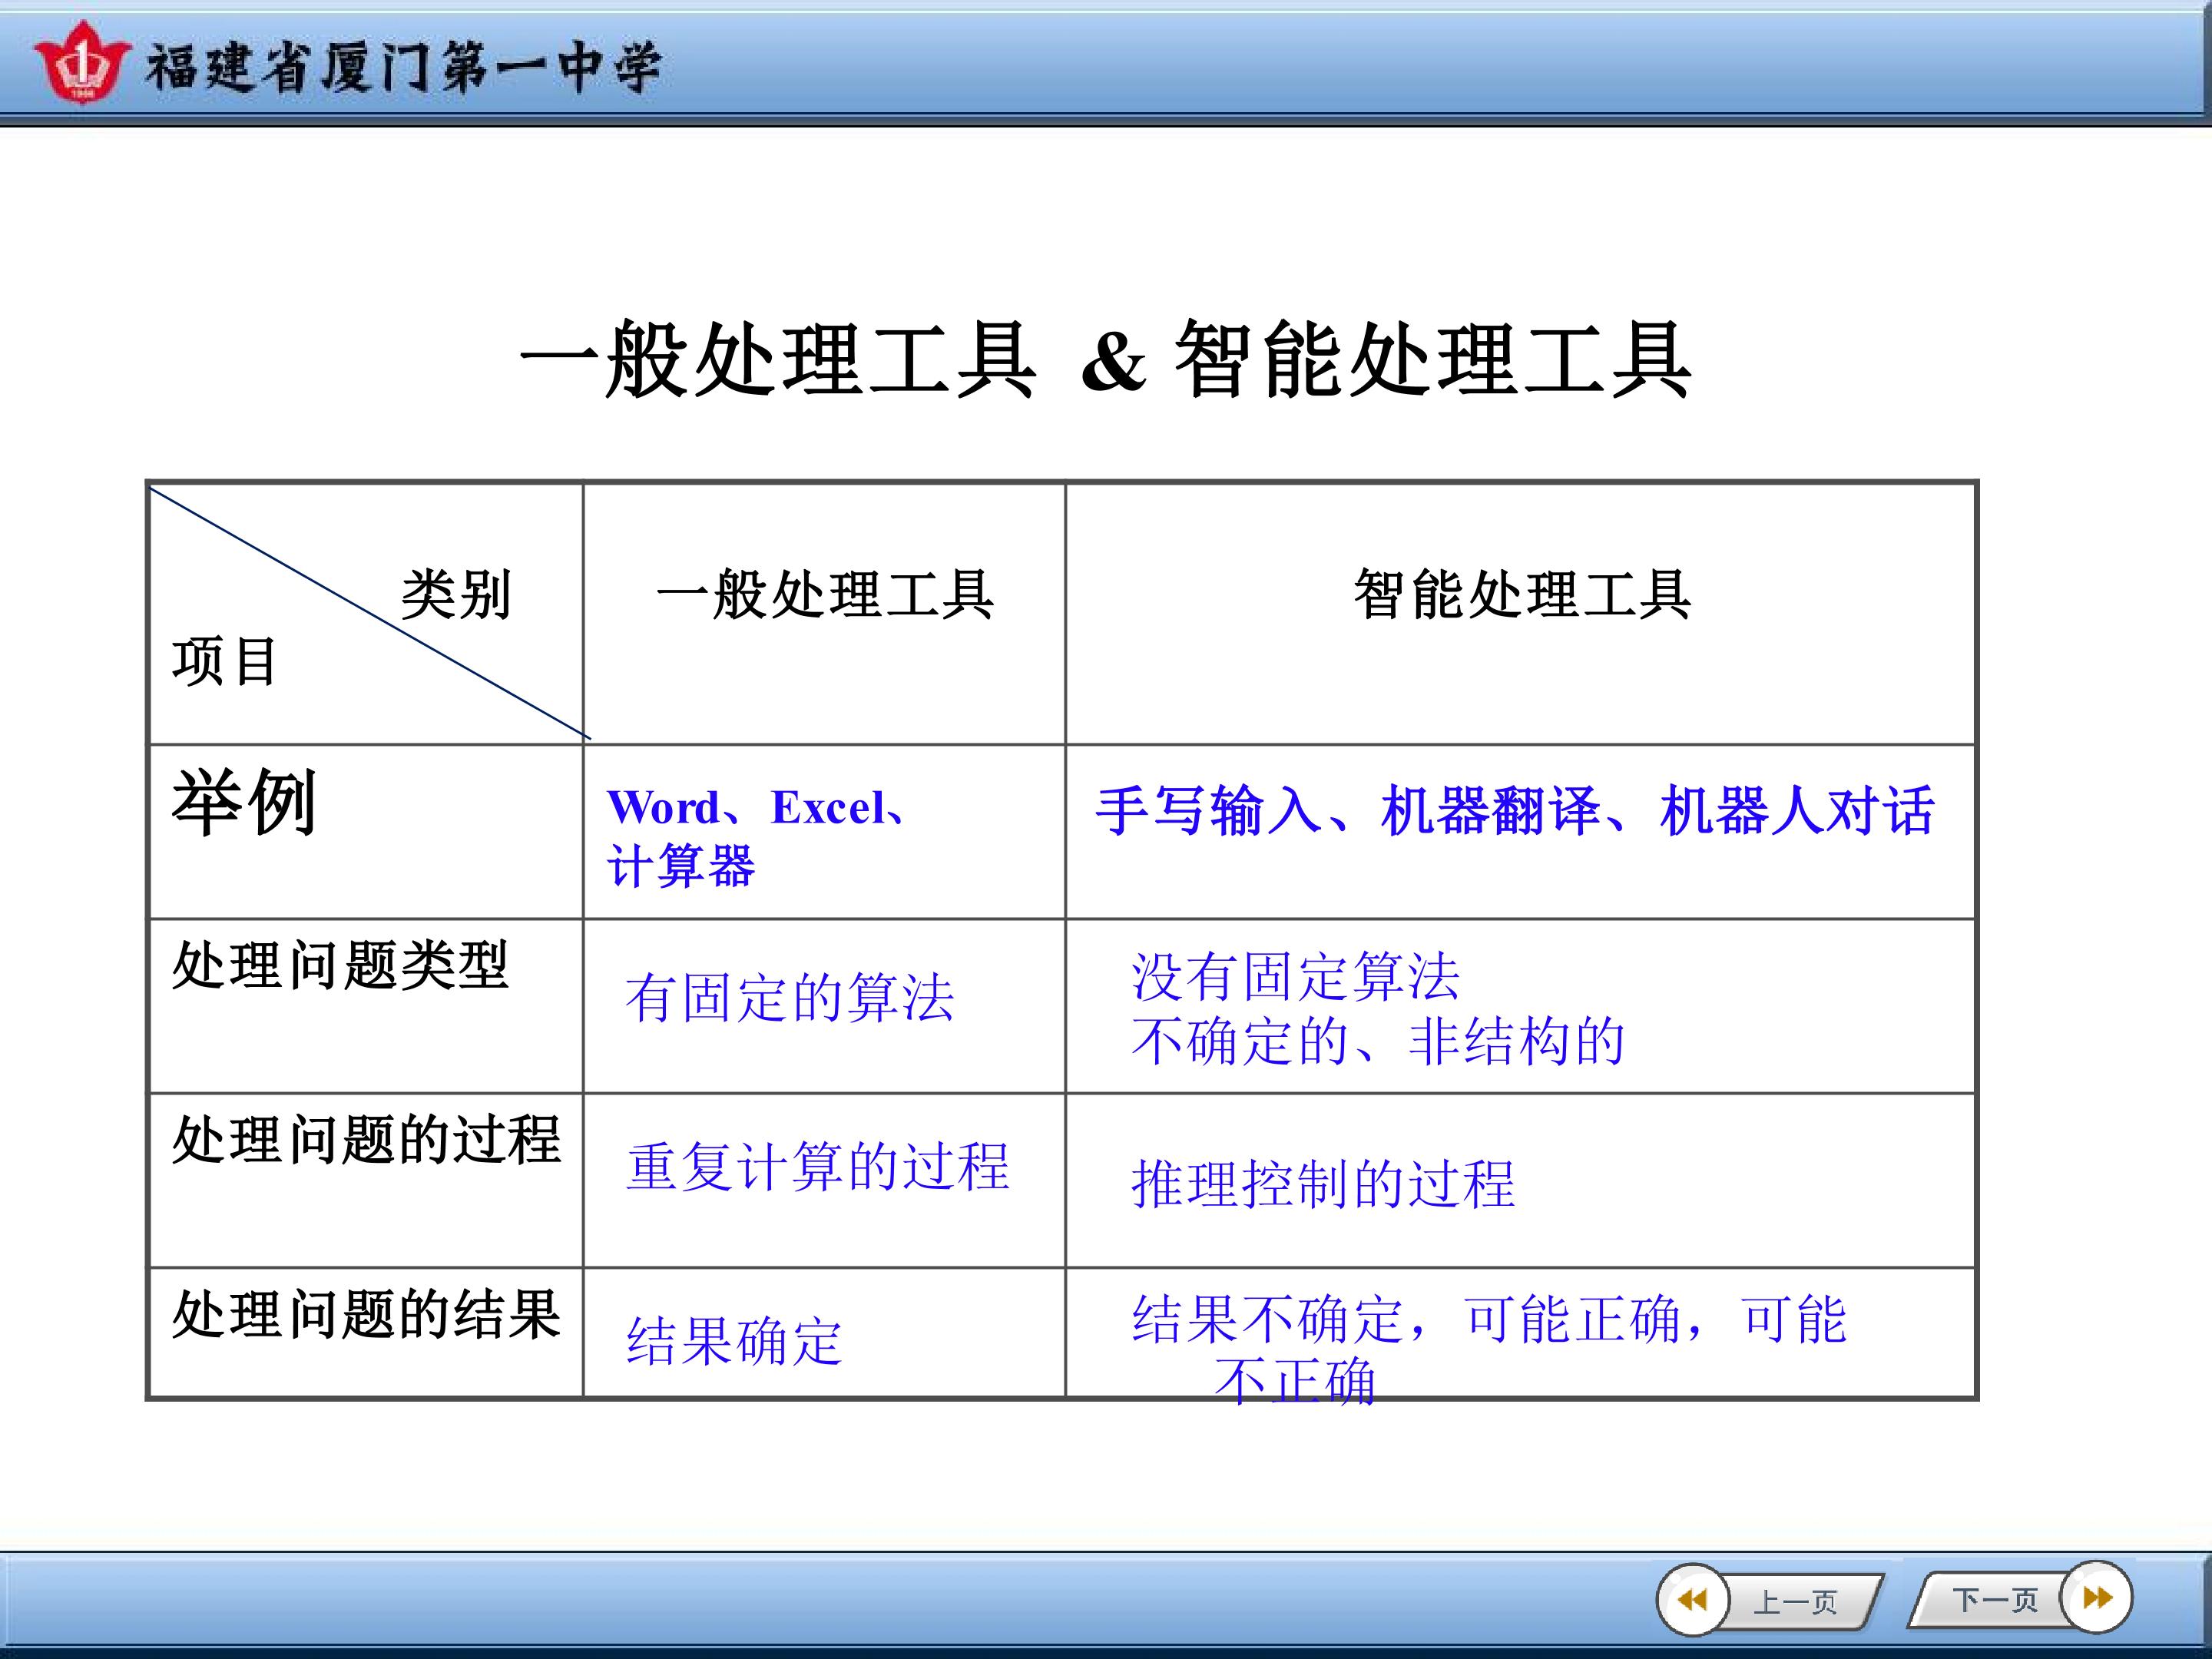Image resolution: width=2212 pixels, height=1659 pixels.
Task: Click the 处理问题的结果 row label
Action: pos(366,1314)
